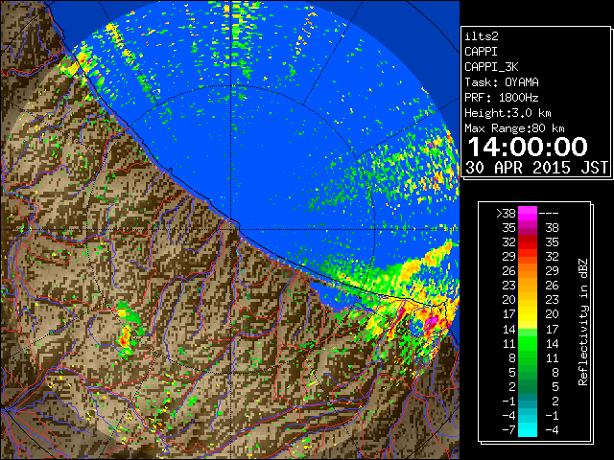Click the 'ilts2' radar name text

tap(482, 36)
